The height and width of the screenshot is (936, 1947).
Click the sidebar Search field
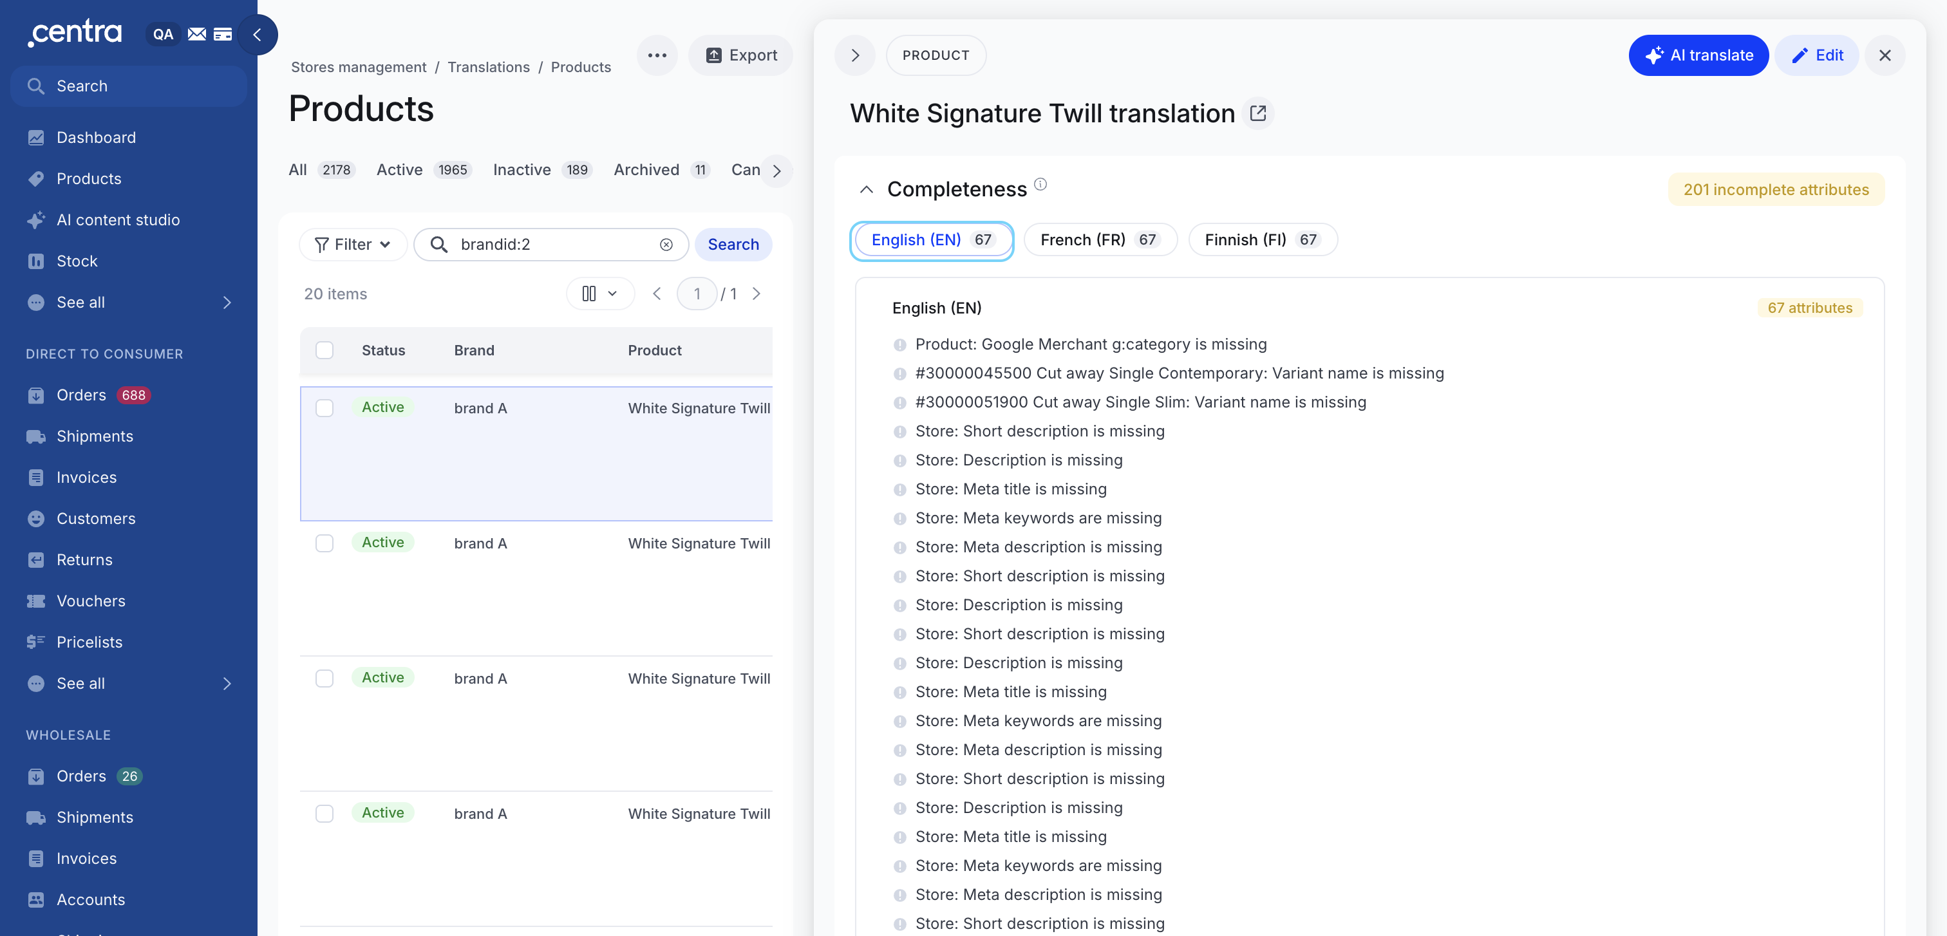[129, 86]
